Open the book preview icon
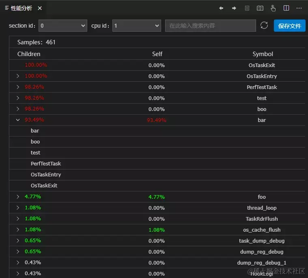 pyautogui.click(x=260, y=8)
